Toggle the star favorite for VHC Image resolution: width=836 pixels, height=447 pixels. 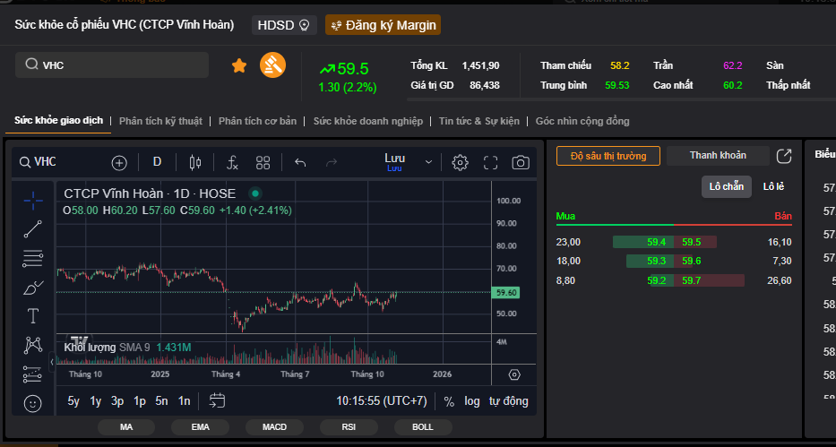pos(239,65)
